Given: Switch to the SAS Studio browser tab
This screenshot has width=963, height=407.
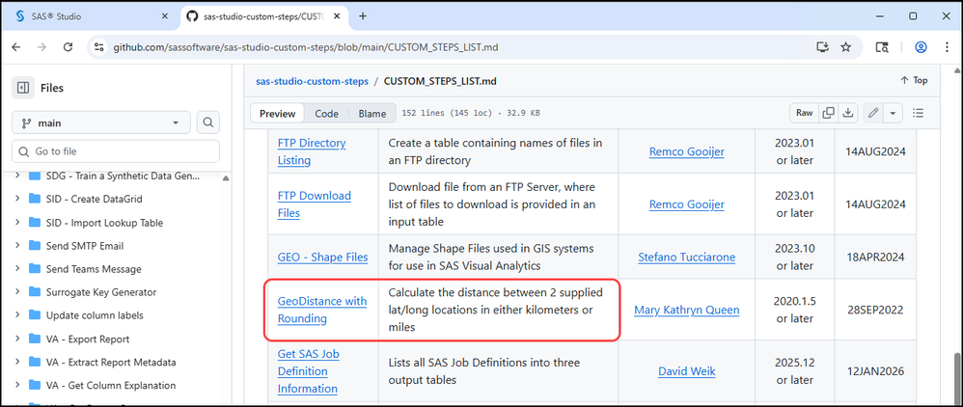Looking at the screenshot, I should [92, 16].
